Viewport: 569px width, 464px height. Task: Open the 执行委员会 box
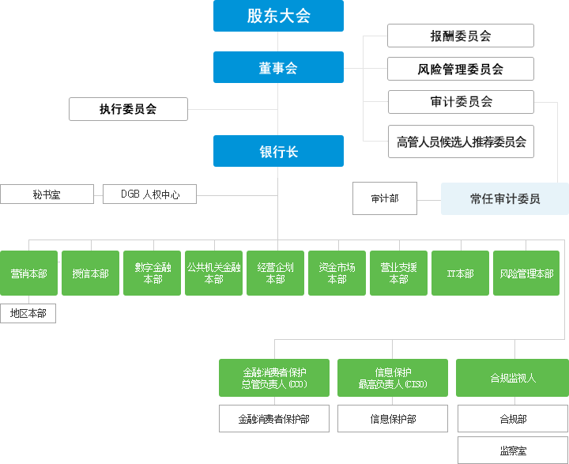tap(128, 109)
